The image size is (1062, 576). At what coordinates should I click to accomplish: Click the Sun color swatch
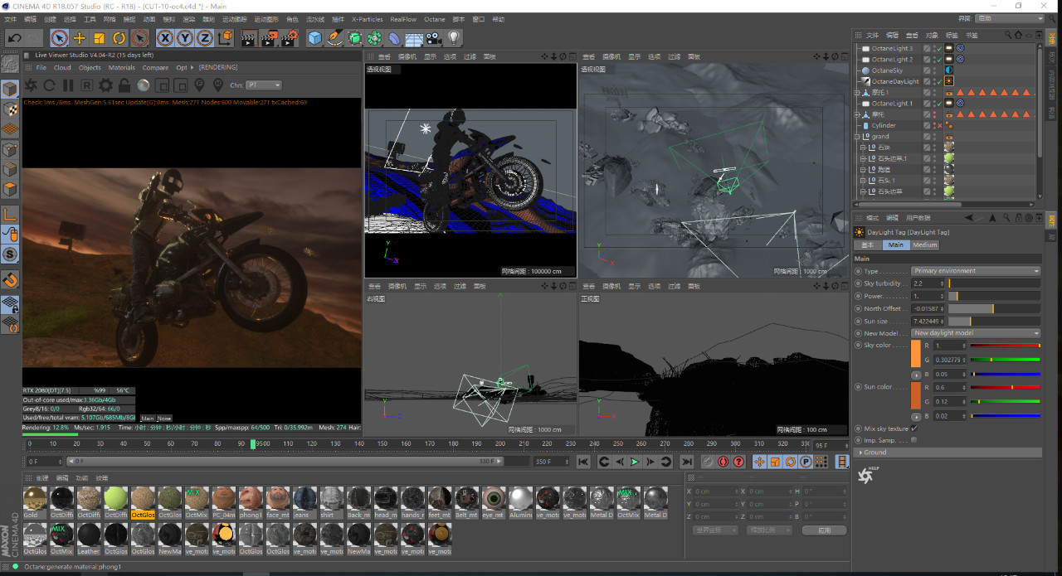pyautogui.click(x=916, y=395)
